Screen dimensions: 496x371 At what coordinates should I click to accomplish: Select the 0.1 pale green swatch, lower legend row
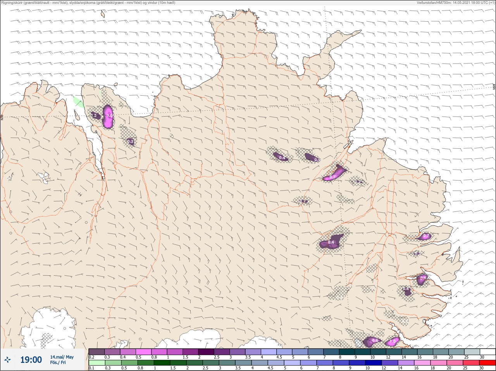click(97, 363)
